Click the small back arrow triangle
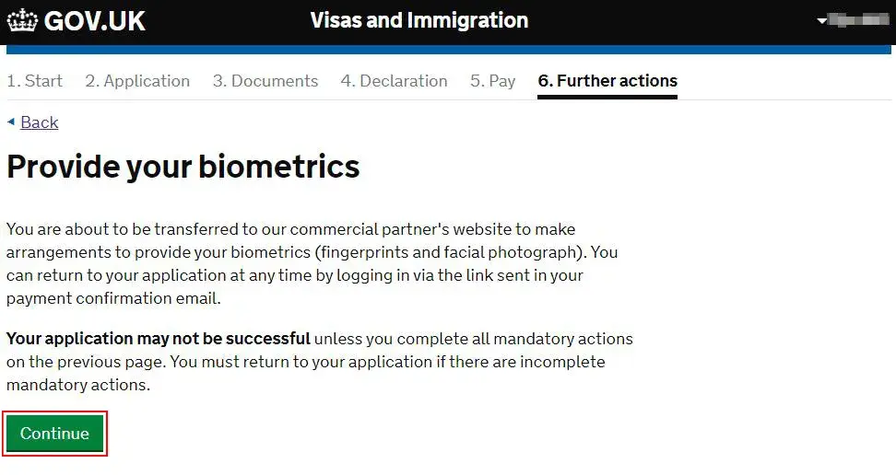The width and height of the screenshot is (896, 475). [x=11, y=122]
